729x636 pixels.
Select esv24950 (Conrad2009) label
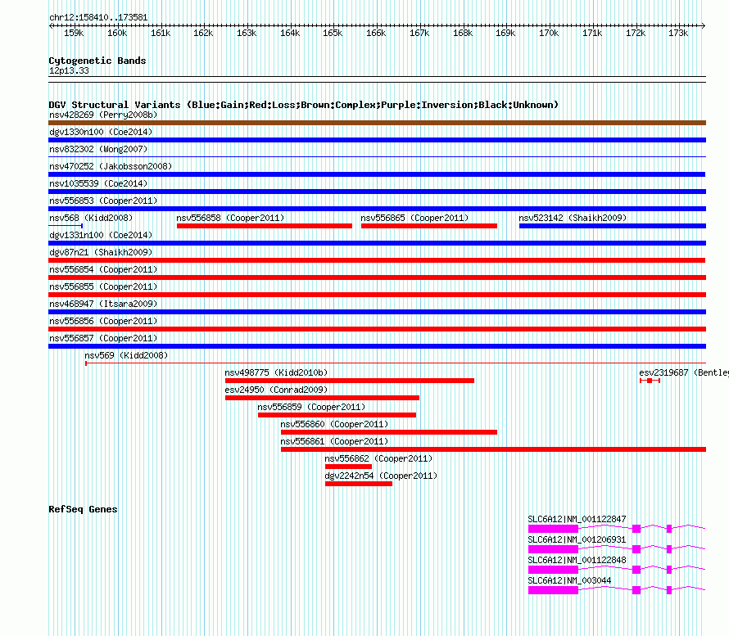click(x=276, y=390)
